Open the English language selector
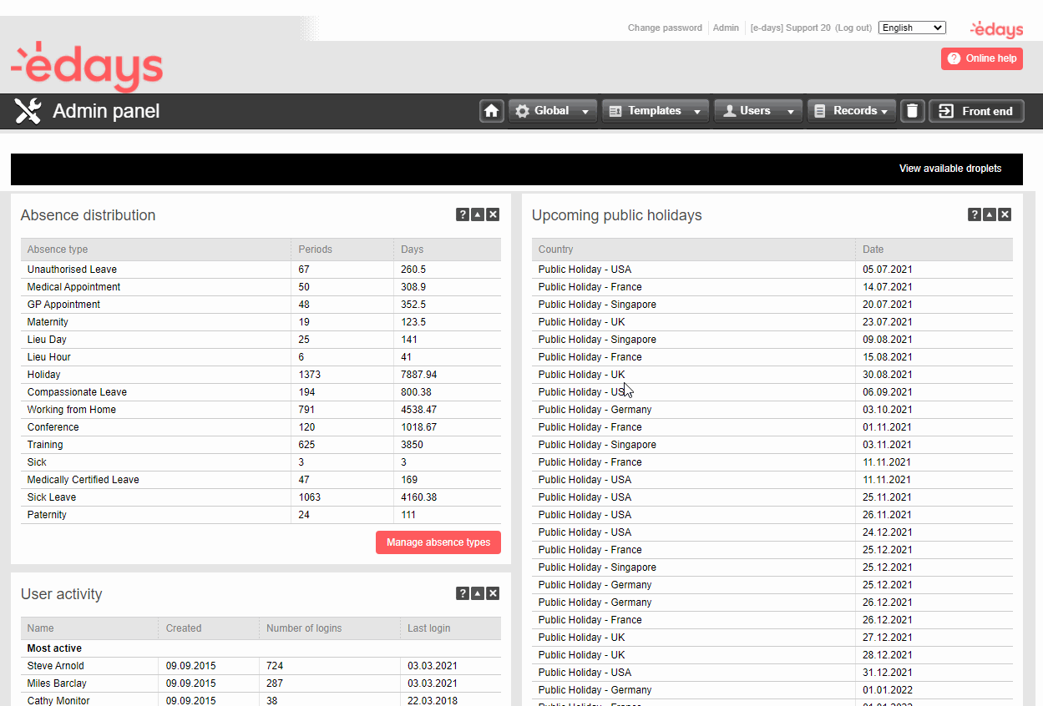 (912, 28)
